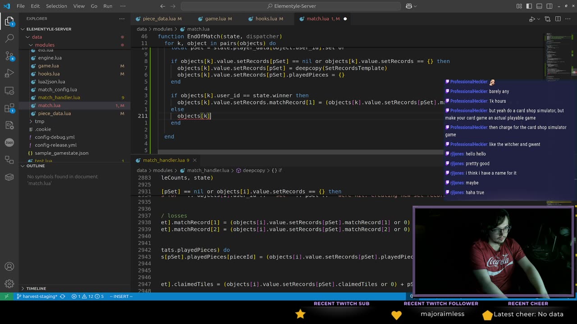This screenshot has height=324, width=577.
Task: Click harvest-staging branch in status bar
Action: tap(37, 296)
